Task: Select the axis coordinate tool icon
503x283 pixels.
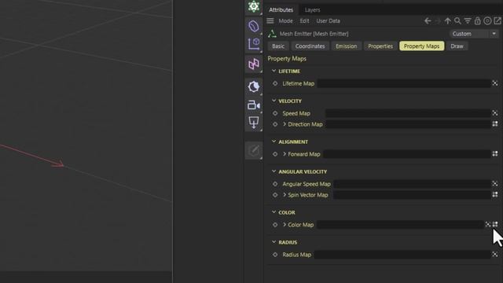Action: pyautogui.click(x=254, y=44)
